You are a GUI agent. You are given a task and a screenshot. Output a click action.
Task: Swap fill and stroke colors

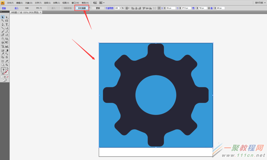pyautogui.click(x=7, y=68)
